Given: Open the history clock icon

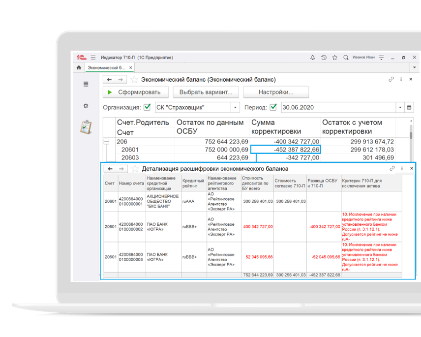Looking at the screenshot, I should (x=324, y=58).
